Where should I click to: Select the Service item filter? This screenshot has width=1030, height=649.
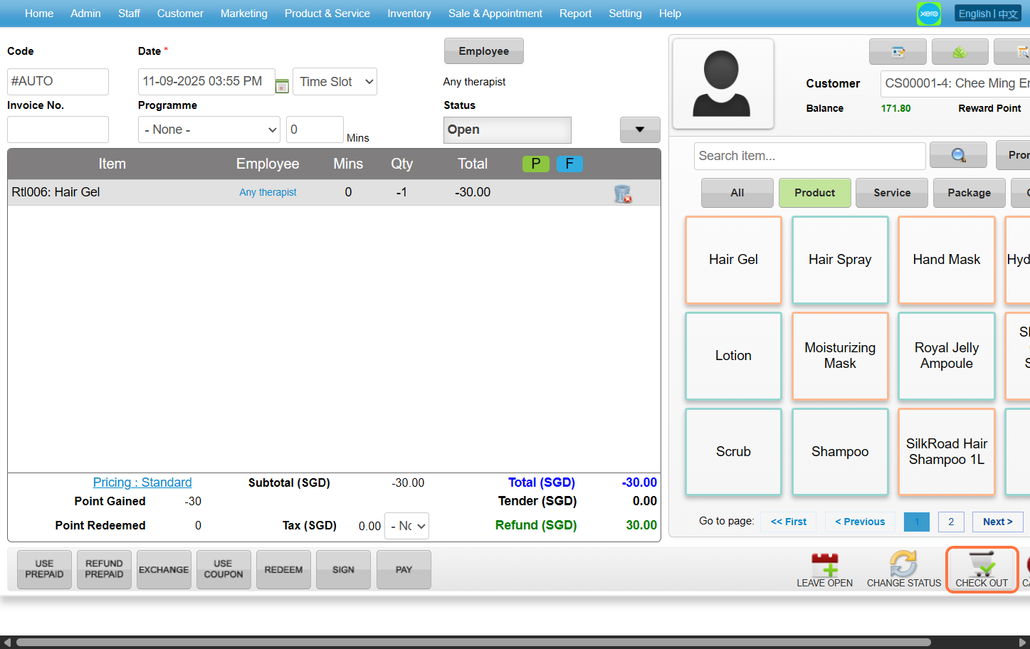(891, 193)
